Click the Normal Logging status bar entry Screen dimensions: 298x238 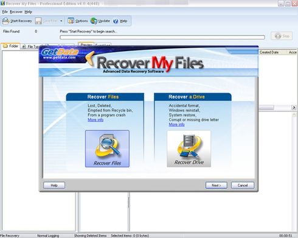(48, 236)
